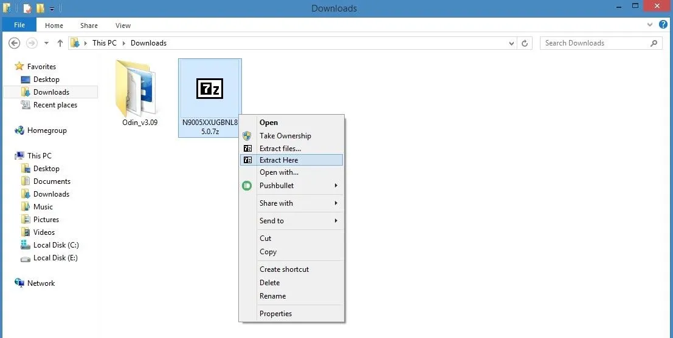Go up one folder level

(x=60, y=43)
